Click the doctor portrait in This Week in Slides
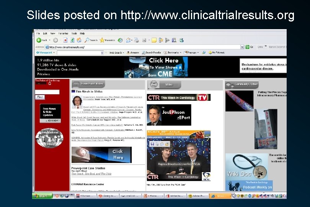The image size is (310, 207). tap(77, 102)
